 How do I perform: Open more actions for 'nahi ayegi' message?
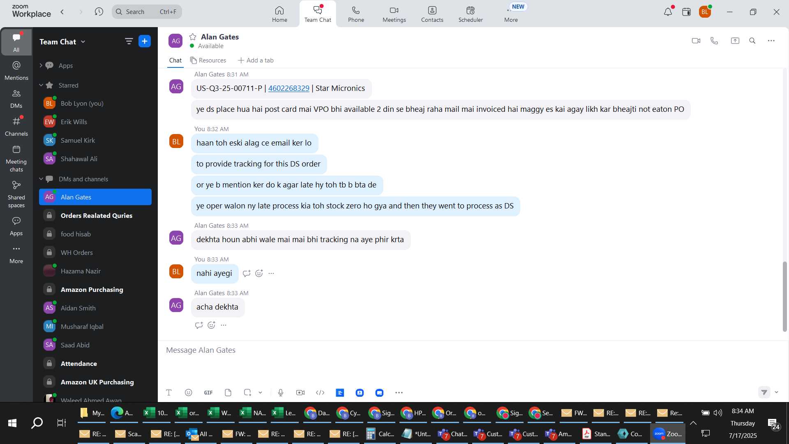(x=271, y=273)
